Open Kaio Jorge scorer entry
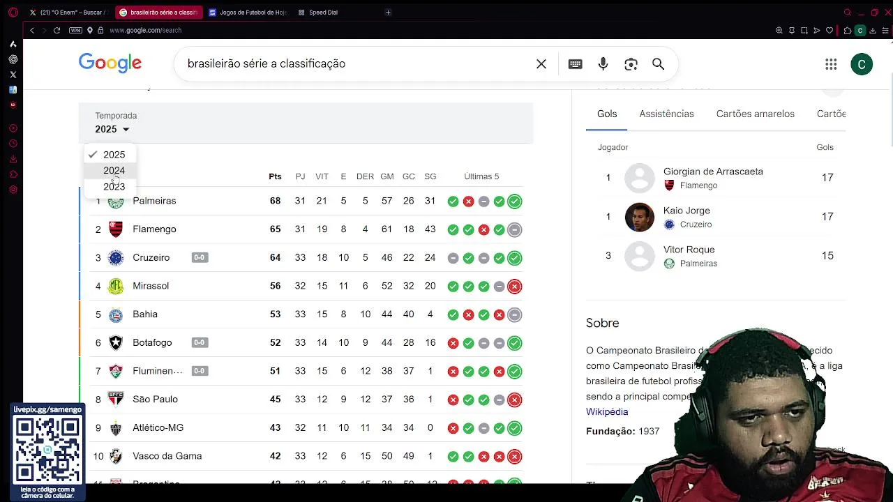Viewport: 893px width, 502px height. (x=716, y=217)
